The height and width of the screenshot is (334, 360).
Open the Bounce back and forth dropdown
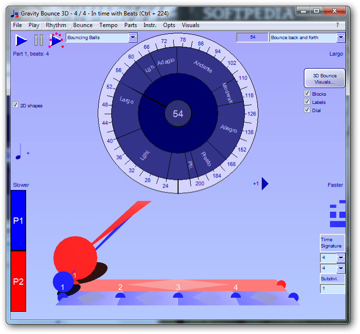coord(341,37)
